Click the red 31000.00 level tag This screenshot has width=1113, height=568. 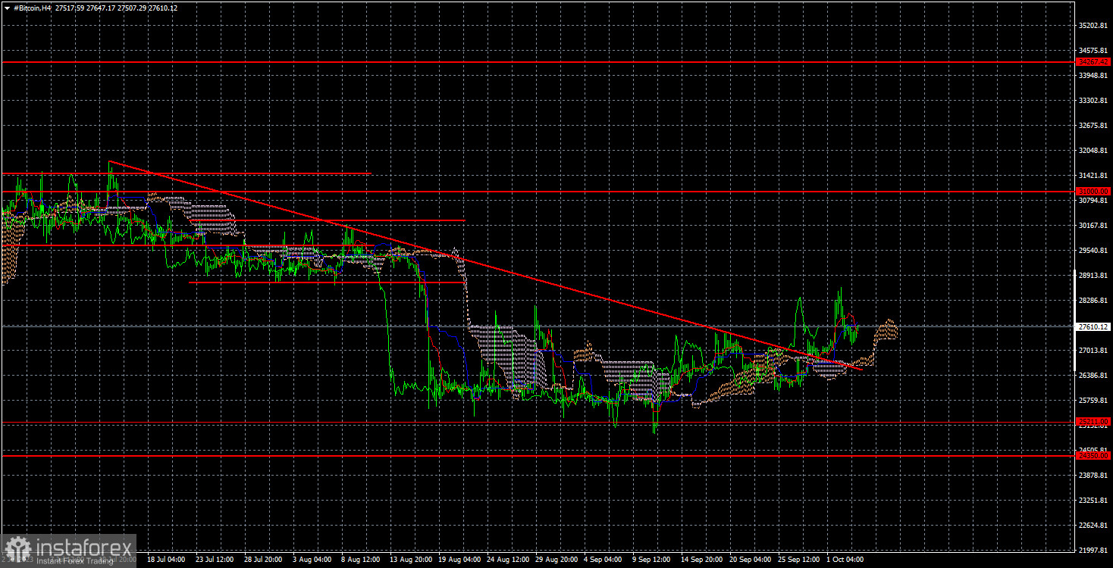pyautogui.click(x=1094, y=192)
